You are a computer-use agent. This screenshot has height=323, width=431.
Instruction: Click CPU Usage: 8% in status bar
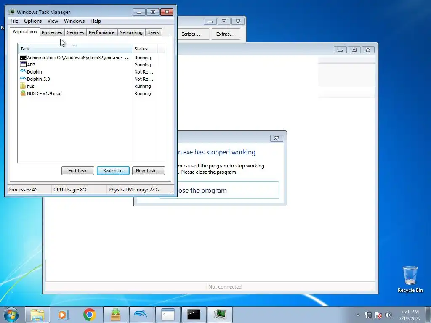[70, 190]
